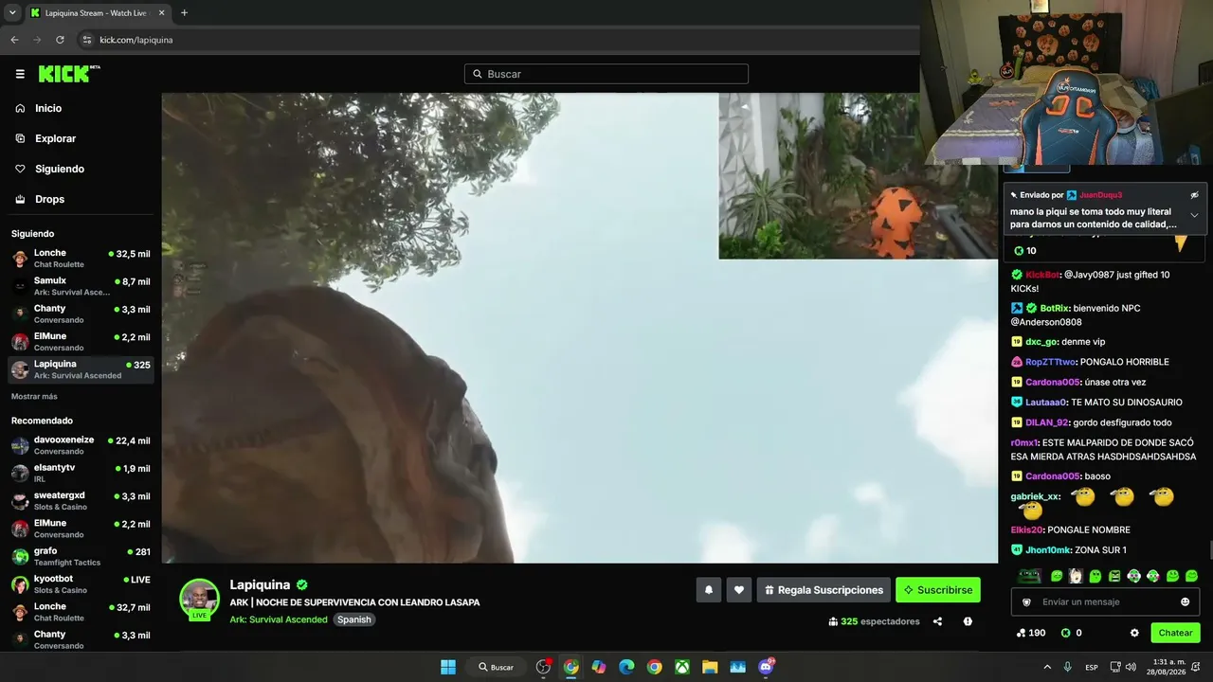Go to Inicio in the sidebar
This screenshot has height=682, width=1213.
(48, 108)
